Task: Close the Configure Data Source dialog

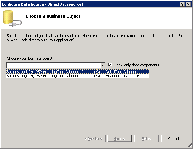Action: pyautogui.click(x=188, y=4)
